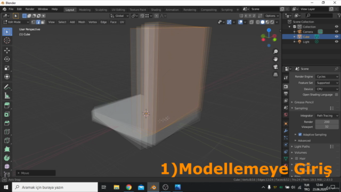Open the Add menu in header
The width and height of the screenshot is (341, 192).
[72, 22]
